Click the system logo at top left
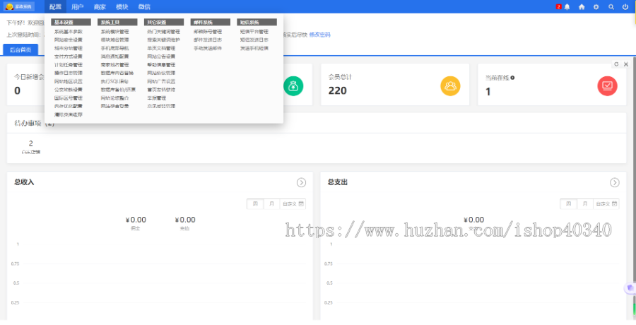This screenshot has height=325, width=636. click(x=19, y=6)
